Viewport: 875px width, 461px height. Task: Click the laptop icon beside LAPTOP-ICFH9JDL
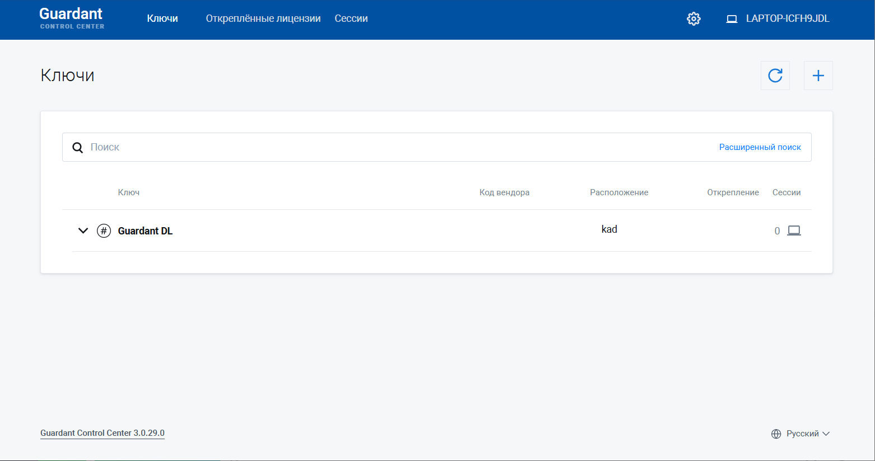pyautogui.click(x=732, y=19)
